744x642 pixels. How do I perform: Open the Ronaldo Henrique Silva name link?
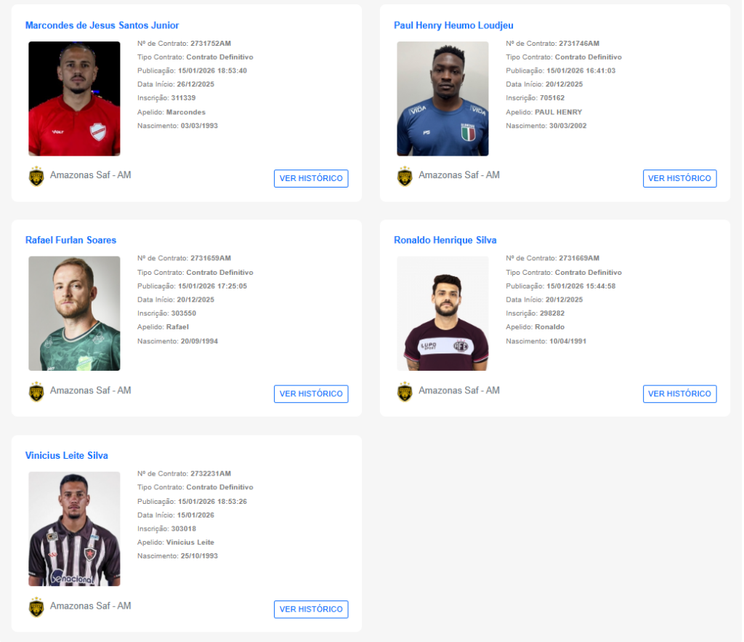445,240
